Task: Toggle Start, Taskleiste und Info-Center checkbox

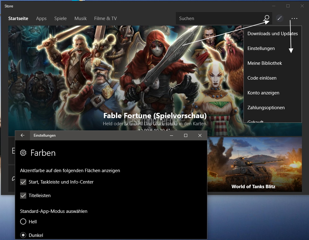Action: click(x=23, y=182)
